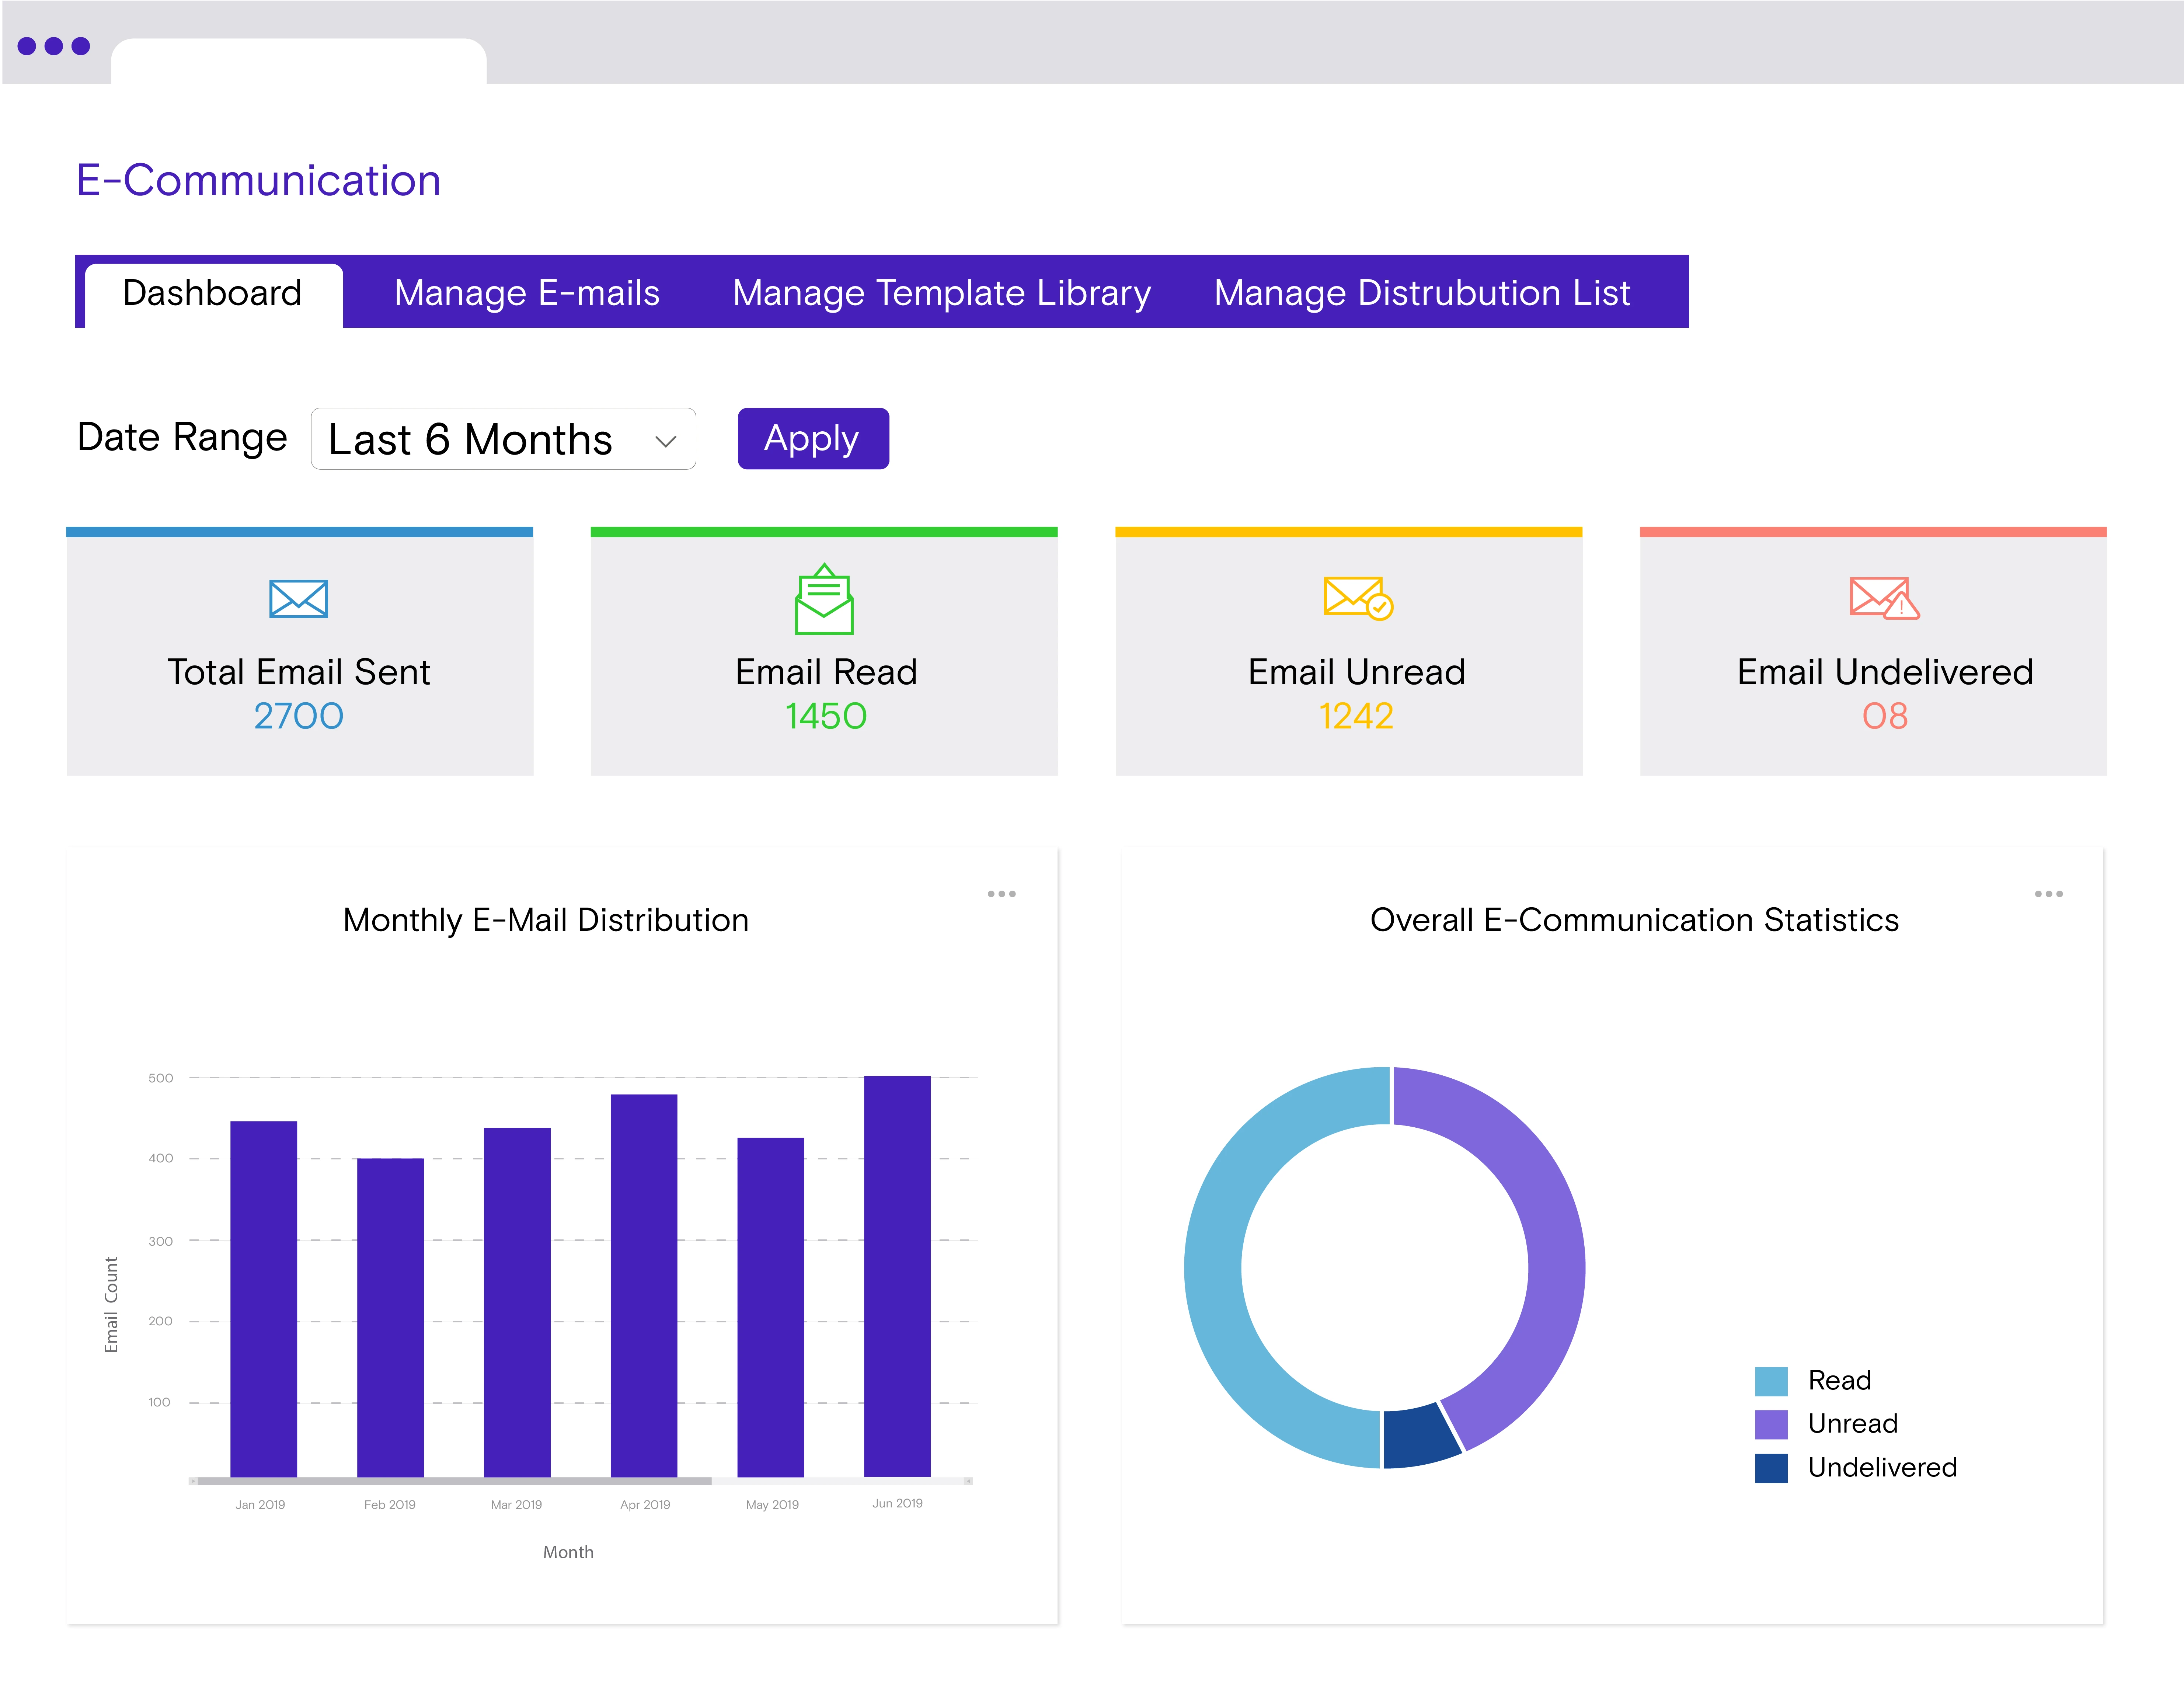This screenshot has width=2184, height=1684.
Task: Click the Jun 2019 bar
Action: pos(897,1276)
